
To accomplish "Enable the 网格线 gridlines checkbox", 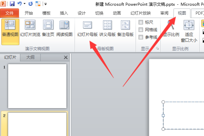I will tap(141, 30).
